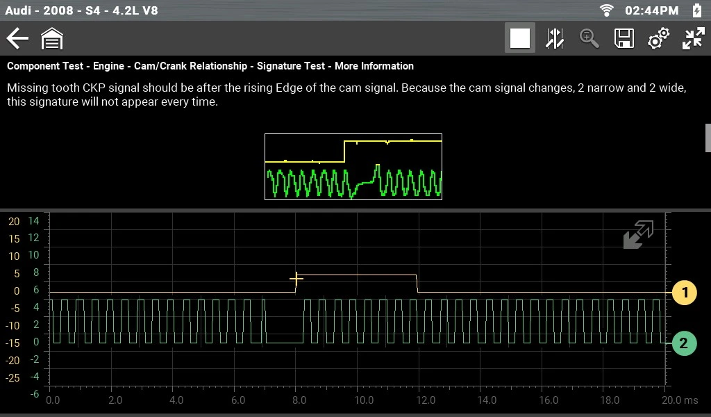Click the Component Test breadcrumb title
Image resolution: width=711 pixels, height=417 pixels.
pos(210,66)
